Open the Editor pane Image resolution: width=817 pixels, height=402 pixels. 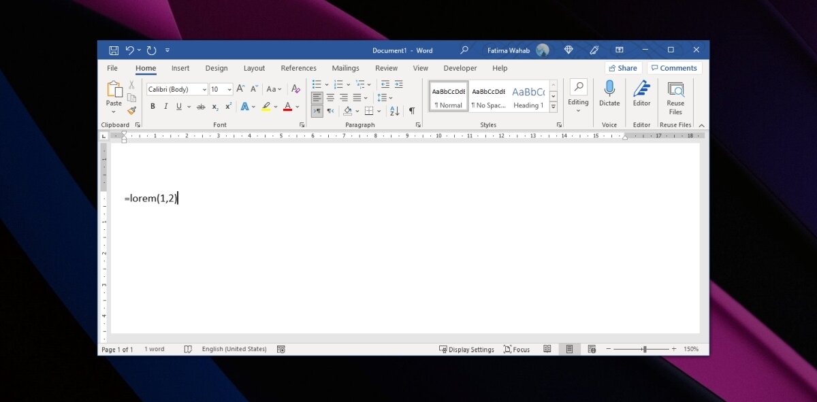pyautogui.click(x=642, y=95)
